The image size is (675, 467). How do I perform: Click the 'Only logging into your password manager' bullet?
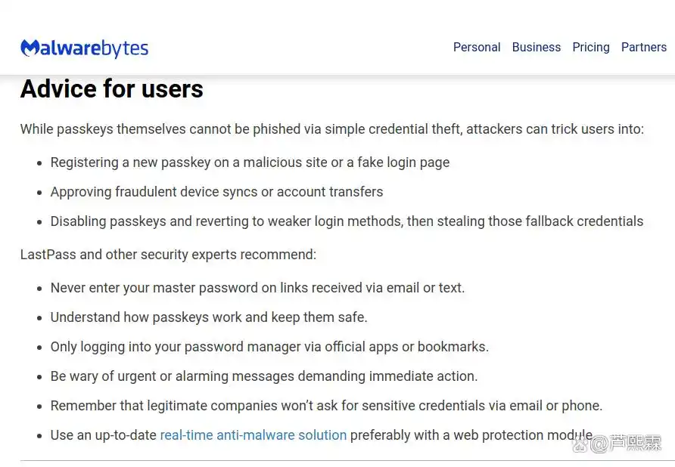click(269, 347)
